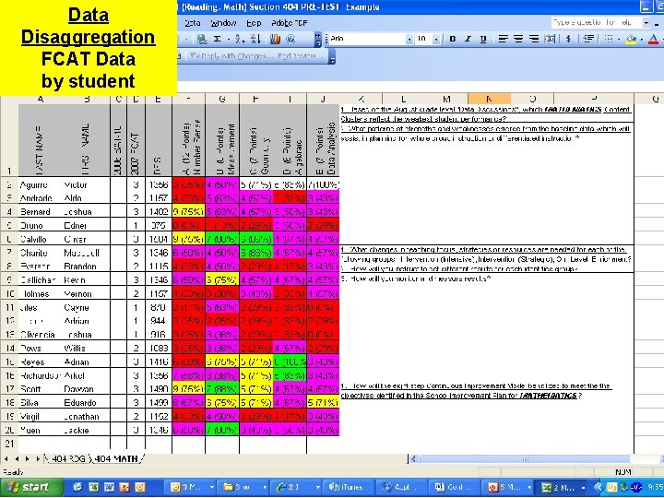The height and width of the screenshot is (498, 664).
Task: Open the Data menu
Action: [x=192, y=23]
